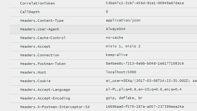Click the no-cache value
The image size is (197, 111).
(114, 37)
